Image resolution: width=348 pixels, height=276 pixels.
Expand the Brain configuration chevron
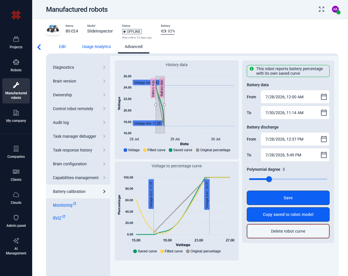tap(104, 164)
